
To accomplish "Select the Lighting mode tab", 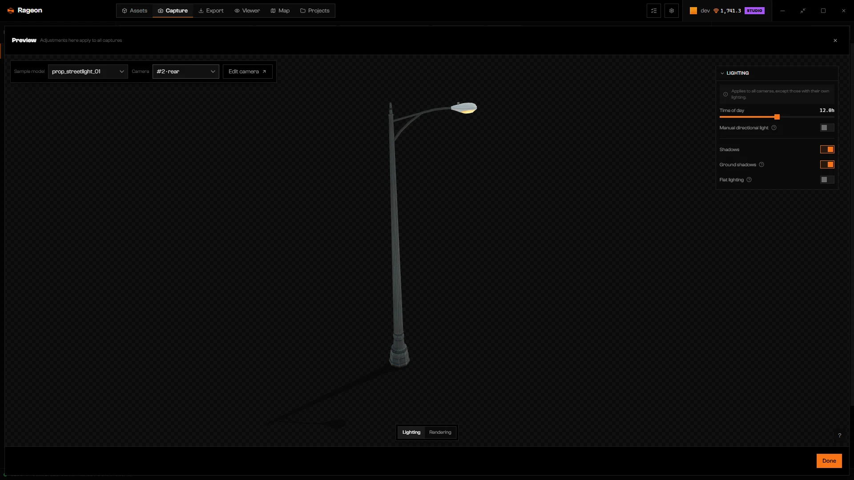I will pyautogui.click(x=411, y=432).
